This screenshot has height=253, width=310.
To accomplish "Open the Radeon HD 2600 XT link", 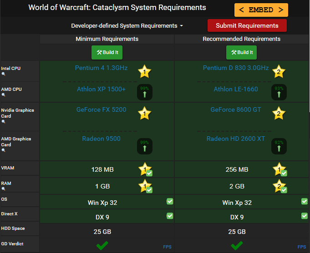I will point(236,139).
